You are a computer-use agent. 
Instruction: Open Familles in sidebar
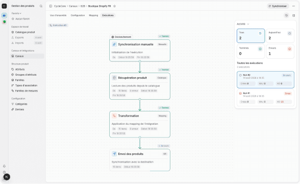click(x=27, y=80)
